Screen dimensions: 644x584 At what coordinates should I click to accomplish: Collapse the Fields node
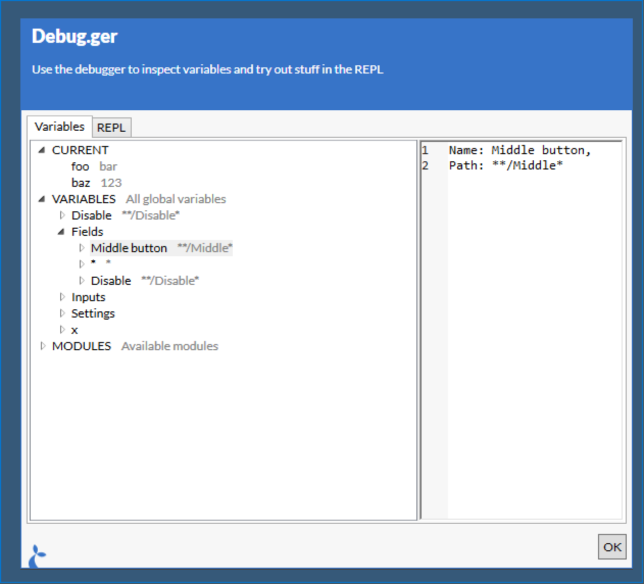click(61, 232)
